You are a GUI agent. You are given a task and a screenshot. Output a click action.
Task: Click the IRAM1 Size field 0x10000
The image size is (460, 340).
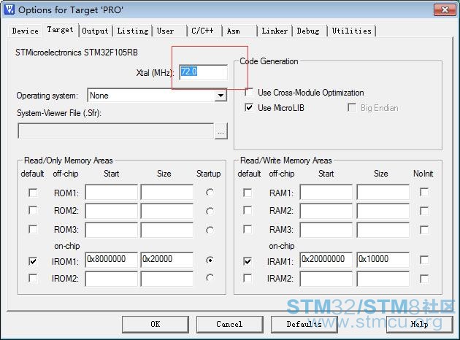[383, 260]
